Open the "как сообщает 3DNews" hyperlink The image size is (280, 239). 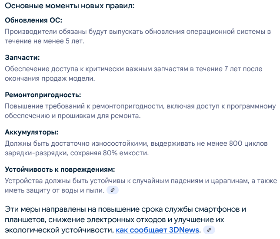157,230
